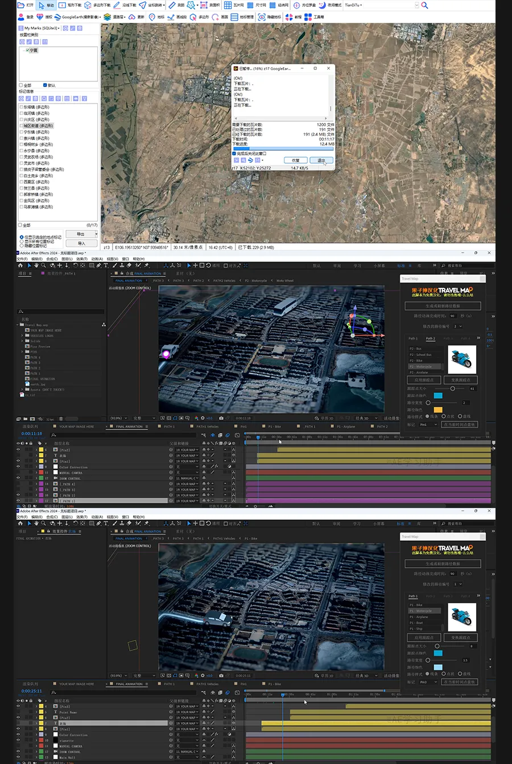The image size is (512, 764).
Task: Check the 城区街道 (多边形) checkbox
Action: point(22,126)
